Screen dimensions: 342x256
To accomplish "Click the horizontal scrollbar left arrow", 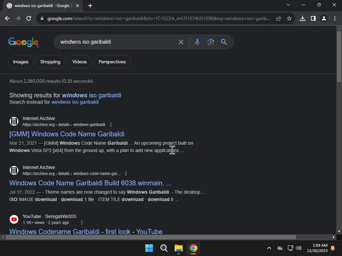I will coord(3,237).
